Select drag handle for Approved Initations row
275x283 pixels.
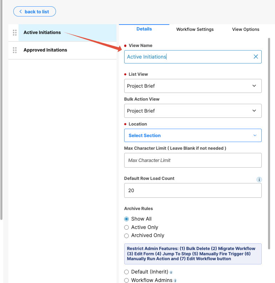coord(15,50)
